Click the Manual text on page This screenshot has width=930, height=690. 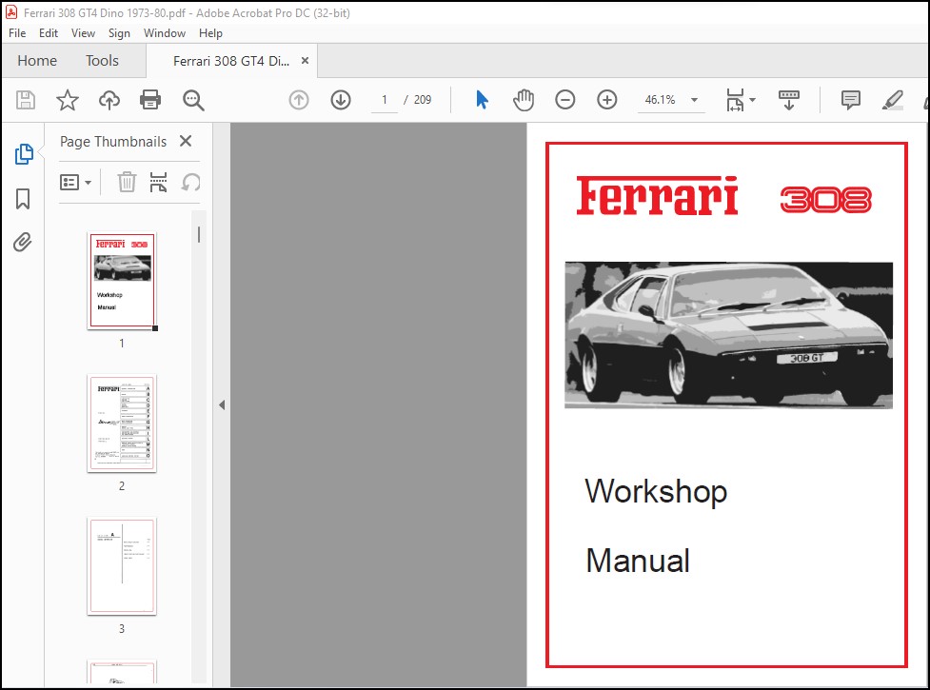point(638,561)
